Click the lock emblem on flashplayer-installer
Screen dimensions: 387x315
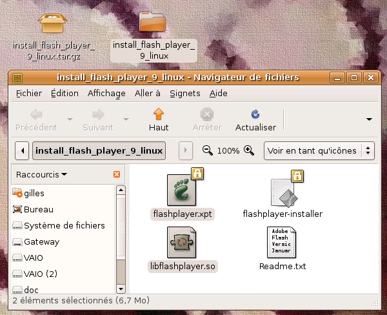(297, 176)
